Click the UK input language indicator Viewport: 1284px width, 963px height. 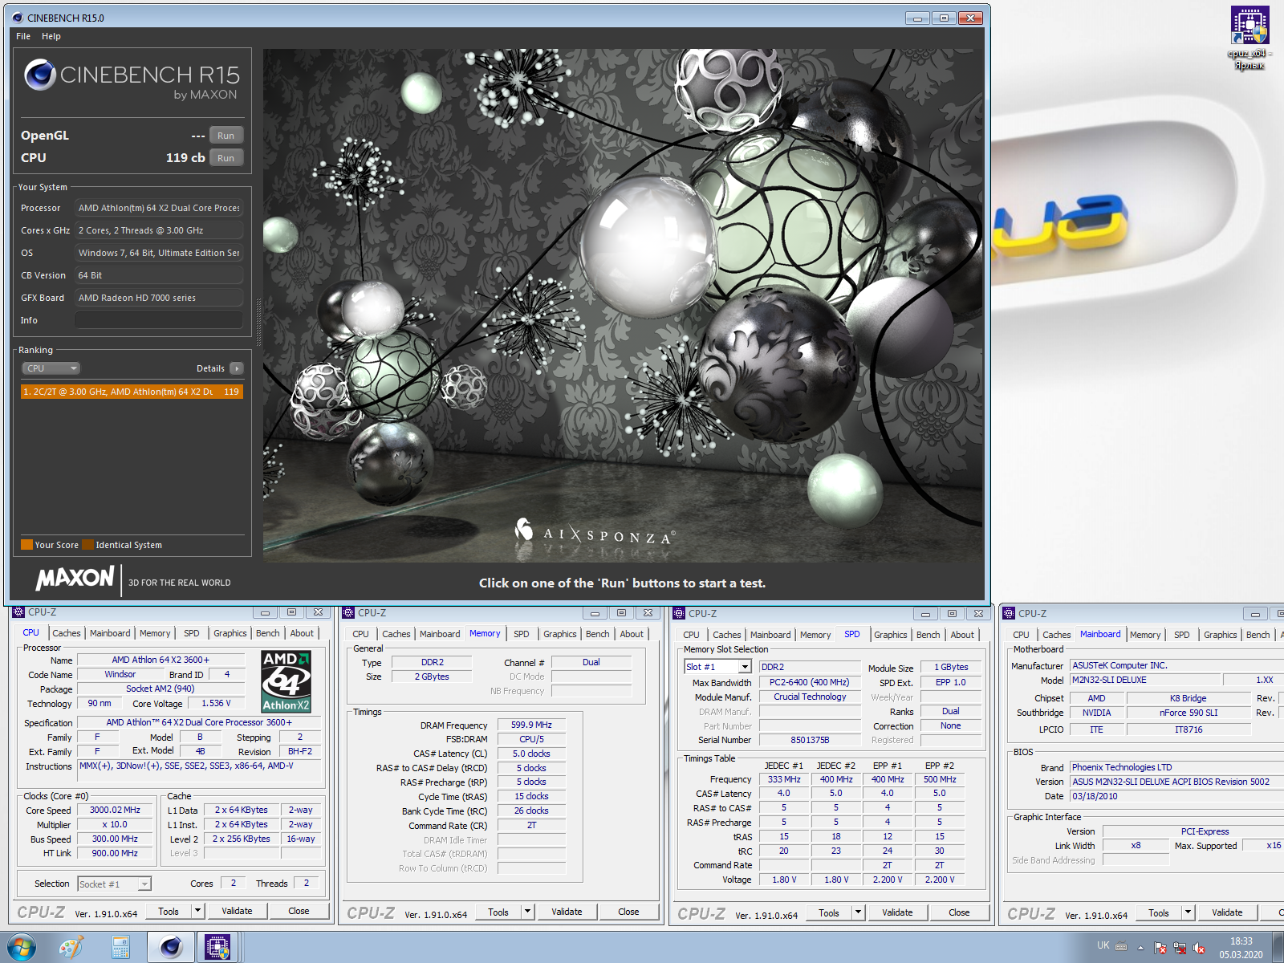[x=1103, y=945]
